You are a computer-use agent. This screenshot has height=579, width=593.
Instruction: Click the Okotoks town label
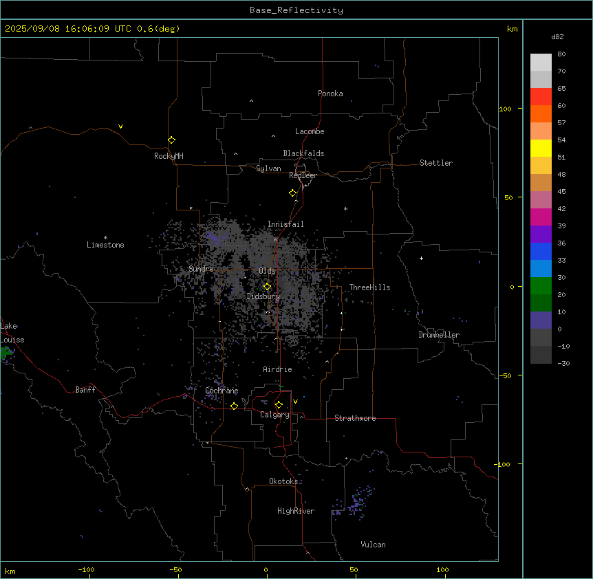[283, 481]
